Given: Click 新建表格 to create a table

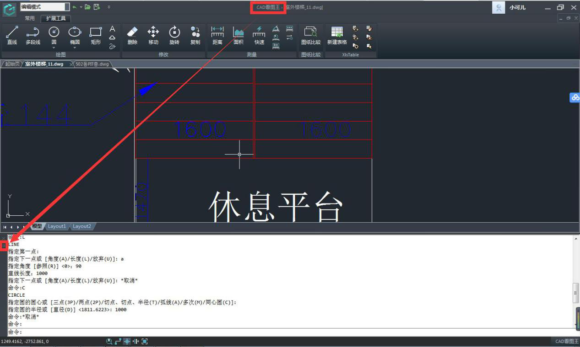Looking at the screenshot, I should pyautogui.click(x=337, y=35).
